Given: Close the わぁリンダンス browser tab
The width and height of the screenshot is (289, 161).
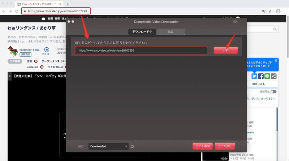Looking at the screenshot, I should [60, 4].
